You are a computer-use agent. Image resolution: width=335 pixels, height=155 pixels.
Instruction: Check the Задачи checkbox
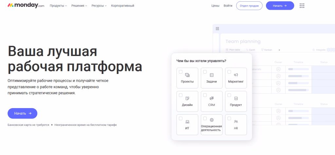(x=205, y=72)
